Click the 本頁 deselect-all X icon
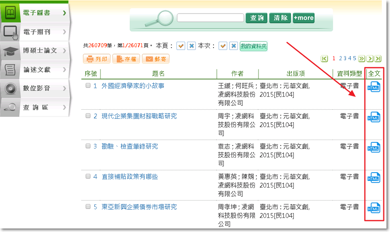 click(191, 46)
